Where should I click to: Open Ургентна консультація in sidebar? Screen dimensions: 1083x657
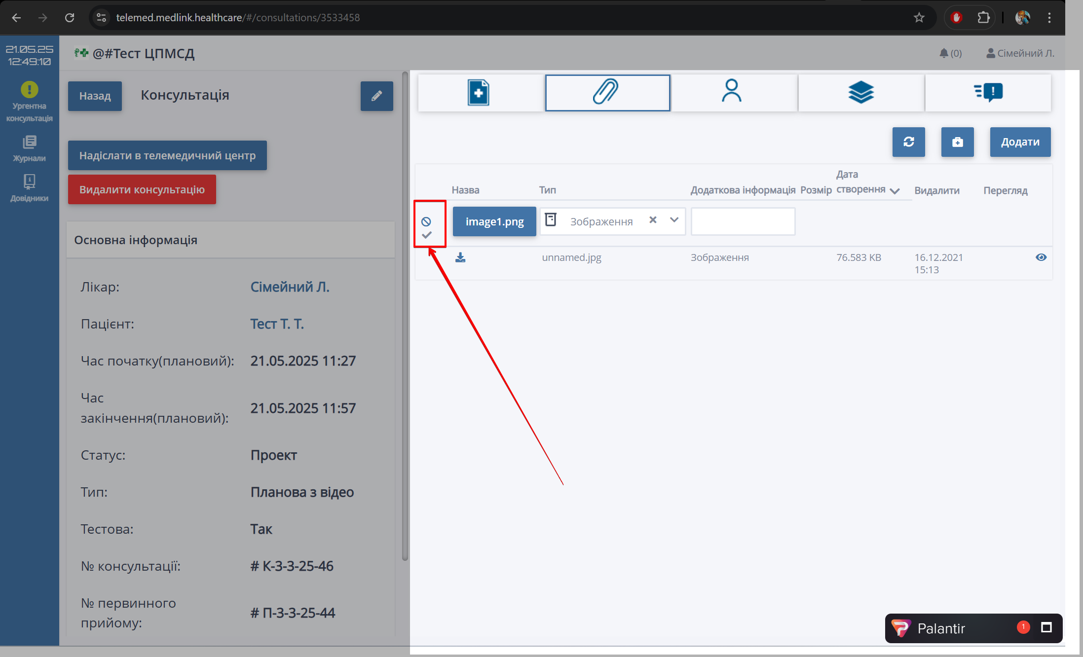coord(29,102)
